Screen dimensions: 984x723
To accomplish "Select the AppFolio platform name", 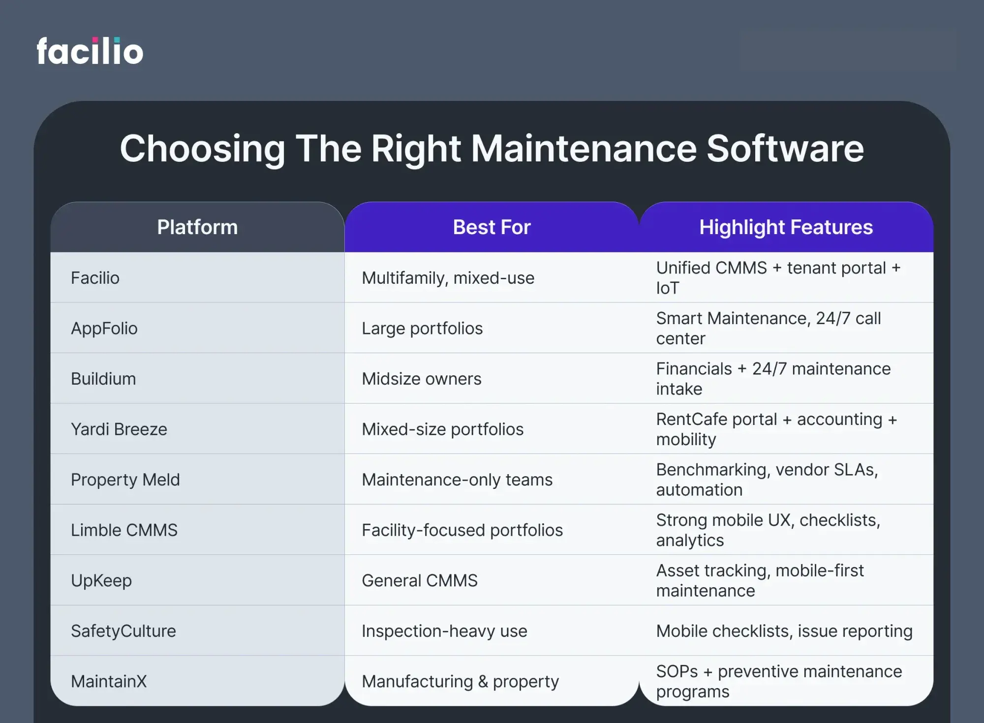I will tap(105, 328).
